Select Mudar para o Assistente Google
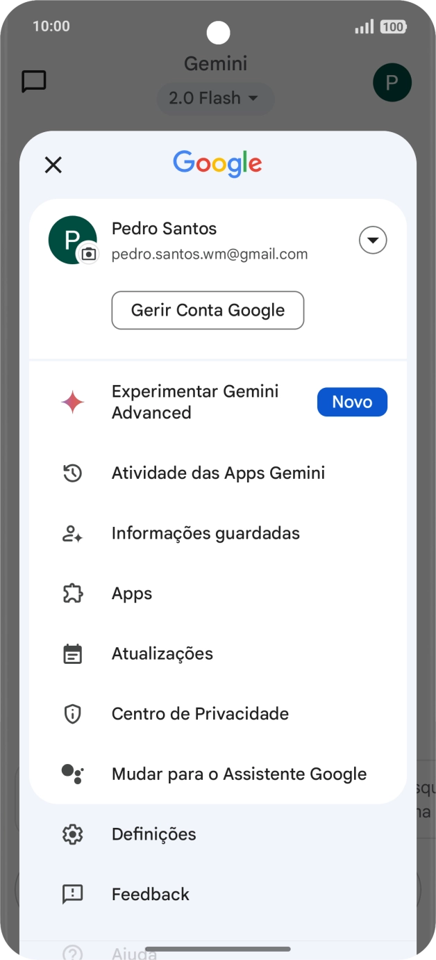 point(239,774)
